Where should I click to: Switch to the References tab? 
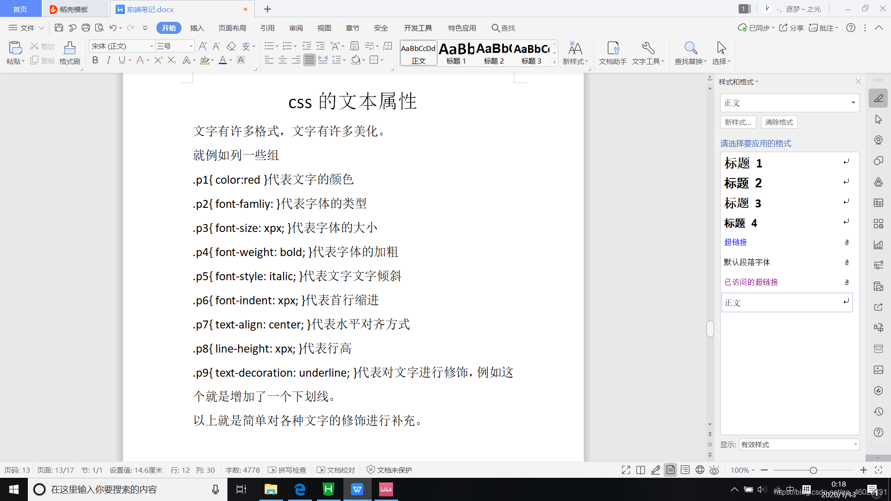267,28
